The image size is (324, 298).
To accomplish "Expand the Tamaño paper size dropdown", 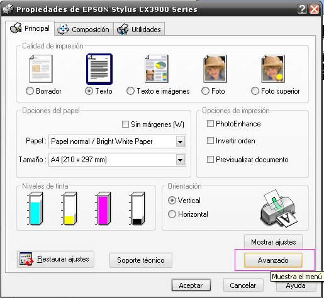I will pos(117,160).
